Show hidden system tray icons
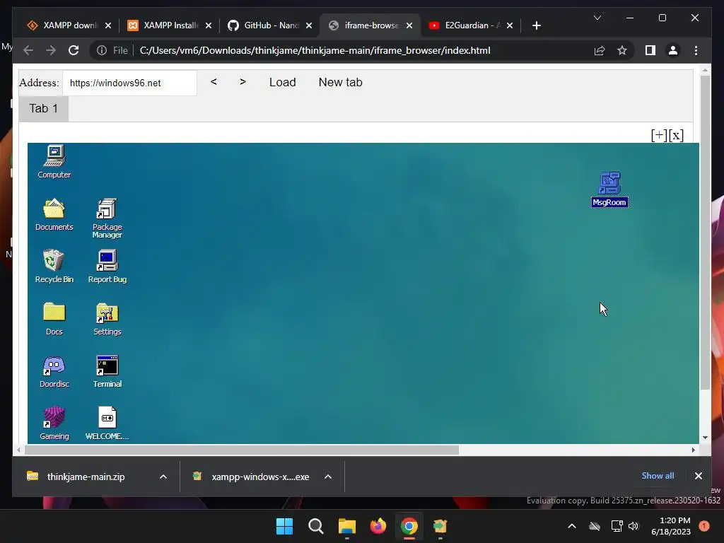 click(x=571, y=526)
